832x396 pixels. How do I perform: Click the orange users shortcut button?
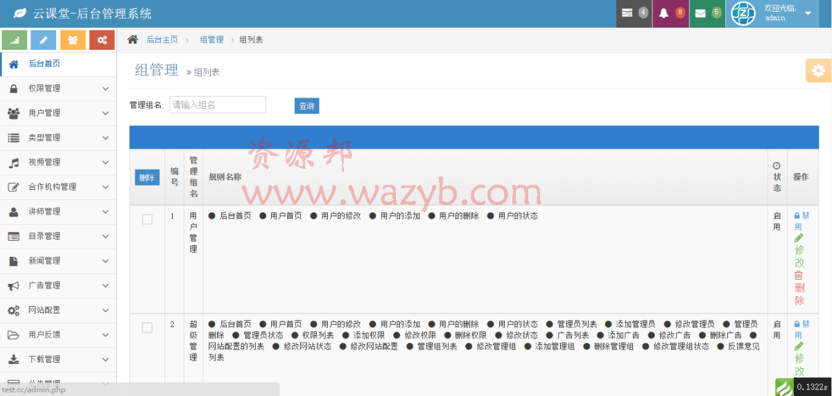(73, 40)
